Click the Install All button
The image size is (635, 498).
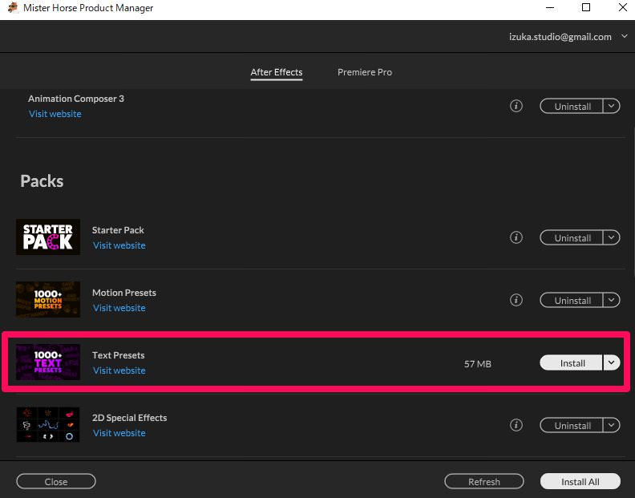coord(580,481)
